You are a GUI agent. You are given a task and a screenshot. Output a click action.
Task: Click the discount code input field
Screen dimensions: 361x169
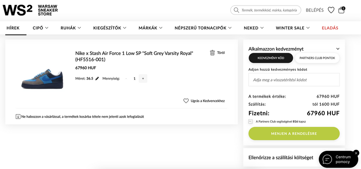294,80
